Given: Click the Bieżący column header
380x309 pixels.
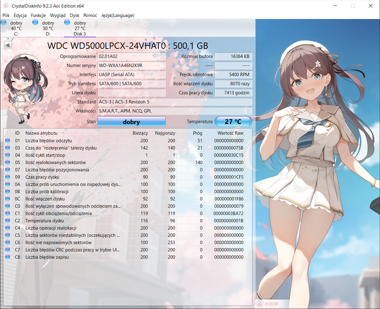Looking at the screenshot, I should (x=140, y=133).
